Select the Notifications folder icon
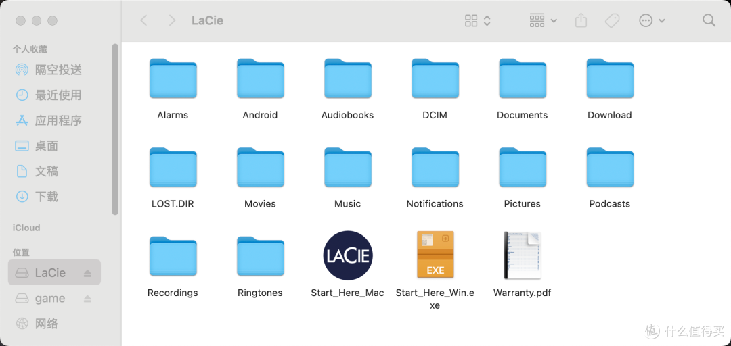731x346 pixels. pyautogui.click(x=435, y=168)
